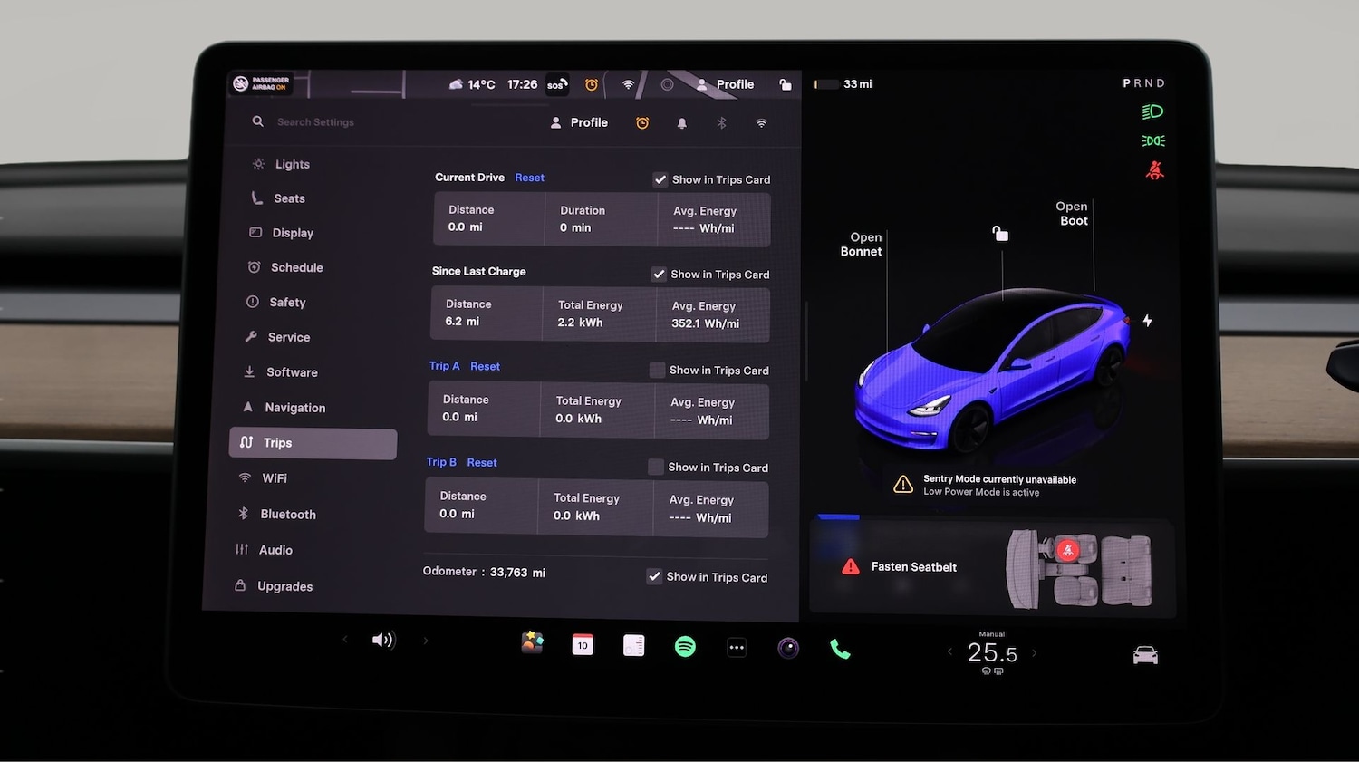
Task: Uncheck Show in Trips Card for Since Last Charge
Action: 659,274
